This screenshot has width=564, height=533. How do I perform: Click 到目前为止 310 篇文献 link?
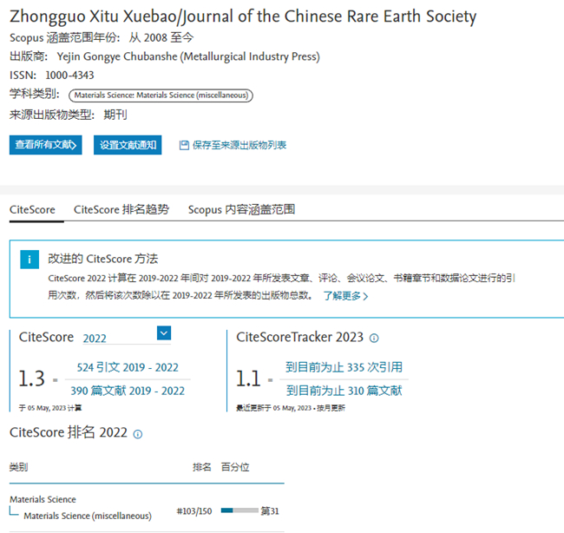[x=344, y=391]
